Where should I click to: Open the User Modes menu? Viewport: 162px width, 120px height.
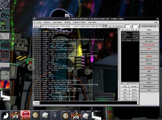[x=57, y=22]
